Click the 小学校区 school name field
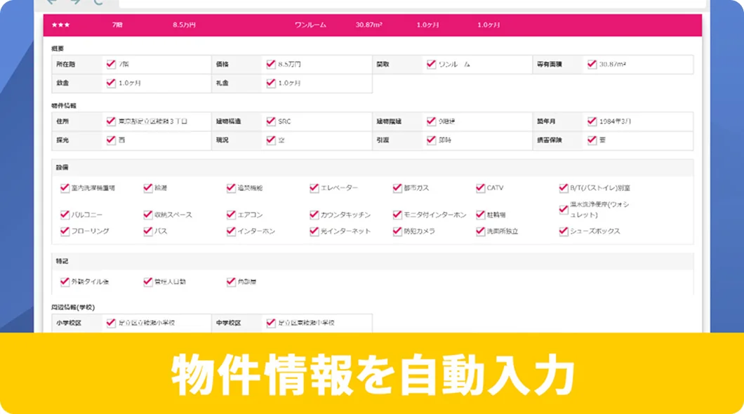Viewport: 744px width, 414px height. [151, 323]
